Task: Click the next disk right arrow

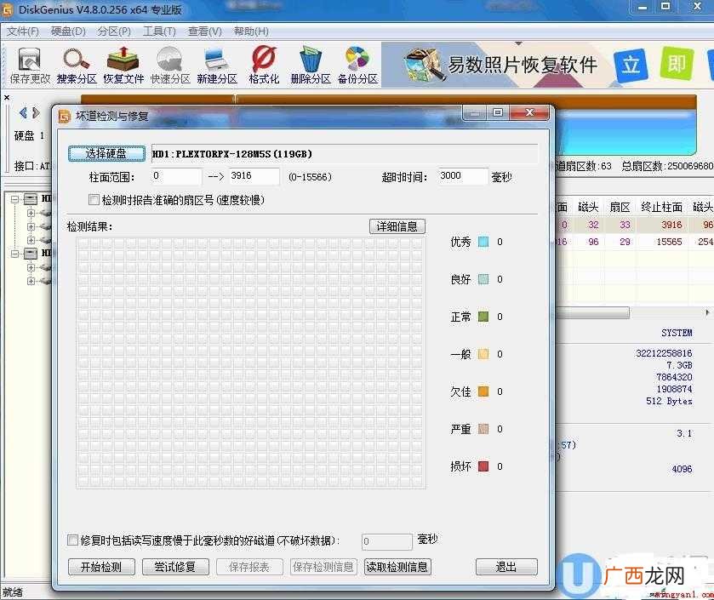Action: point(36,112)
